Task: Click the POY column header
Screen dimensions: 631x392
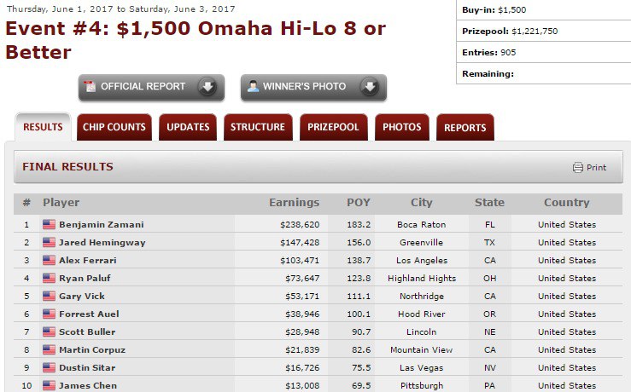Action: pos(359,203)
